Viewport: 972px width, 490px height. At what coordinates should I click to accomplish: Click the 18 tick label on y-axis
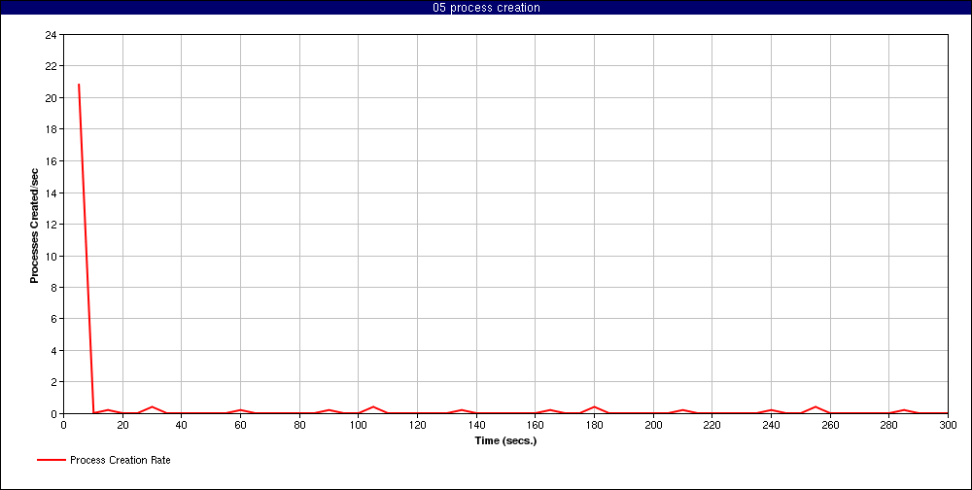pos(51,129)
